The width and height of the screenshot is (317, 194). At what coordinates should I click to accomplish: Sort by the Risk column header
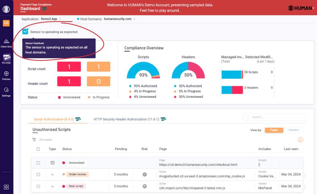145,149
